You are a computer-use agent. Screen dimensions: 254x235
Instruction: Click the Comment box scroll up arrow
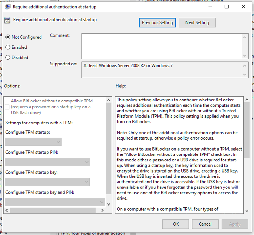[245, 37]
